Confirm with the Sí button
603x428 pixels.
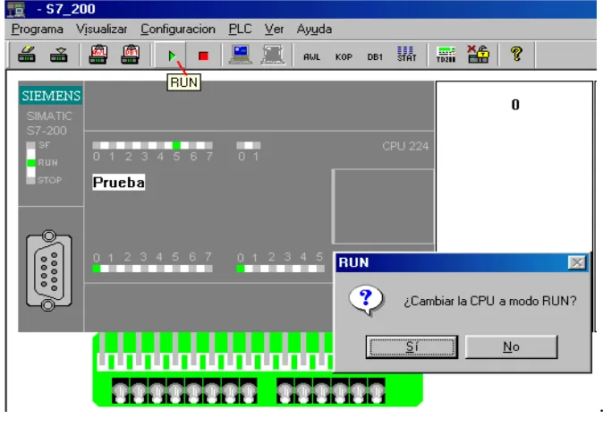click(x=412, y=347)
